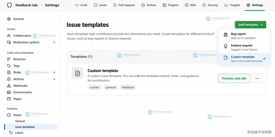Select the checked Custom template option
The width and height of the screenshot is (275, 137).
(244, 59)
